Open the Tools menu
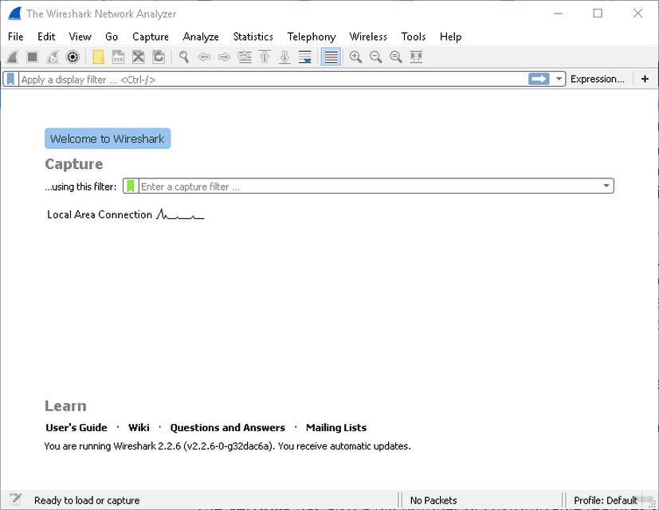This screenshot has width=659, height=510. [x=413, y=37]
